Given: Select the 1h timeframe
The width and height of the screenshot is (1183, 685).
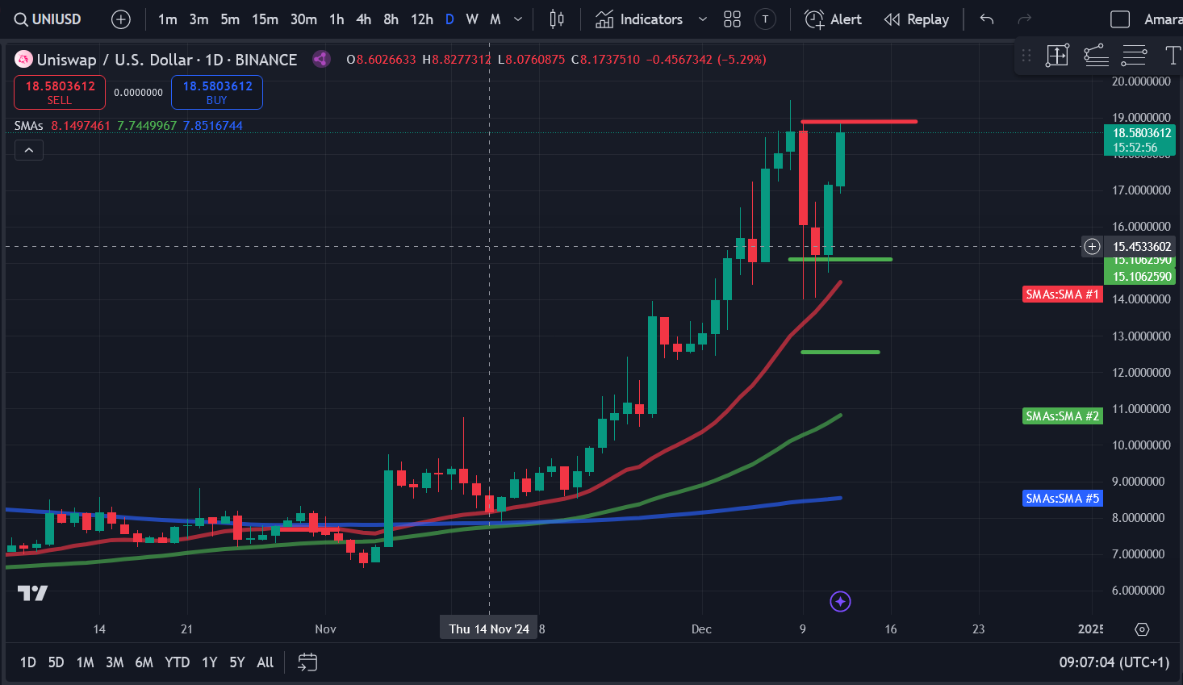Looking at the screenshot, I should point(337,19).
